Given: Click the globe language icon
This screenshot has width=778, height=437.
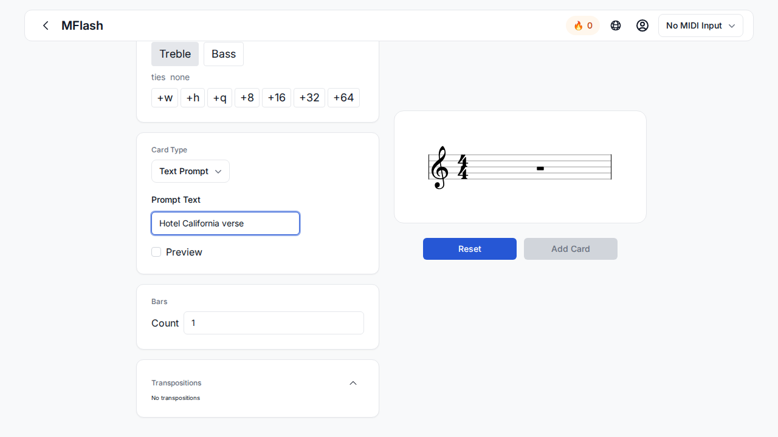Looking at the screenshot, I should pyautogui.click(x=616, y=25).
